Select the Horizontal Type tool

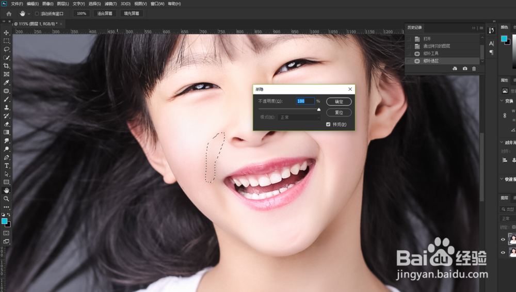(x=6, y=166)
